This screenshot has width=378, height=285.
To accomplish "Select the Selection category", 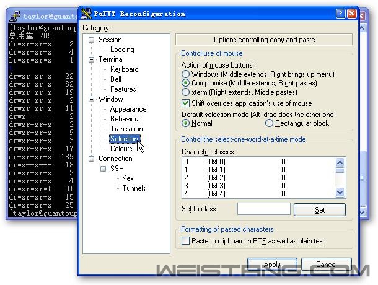I will [124, 139].
